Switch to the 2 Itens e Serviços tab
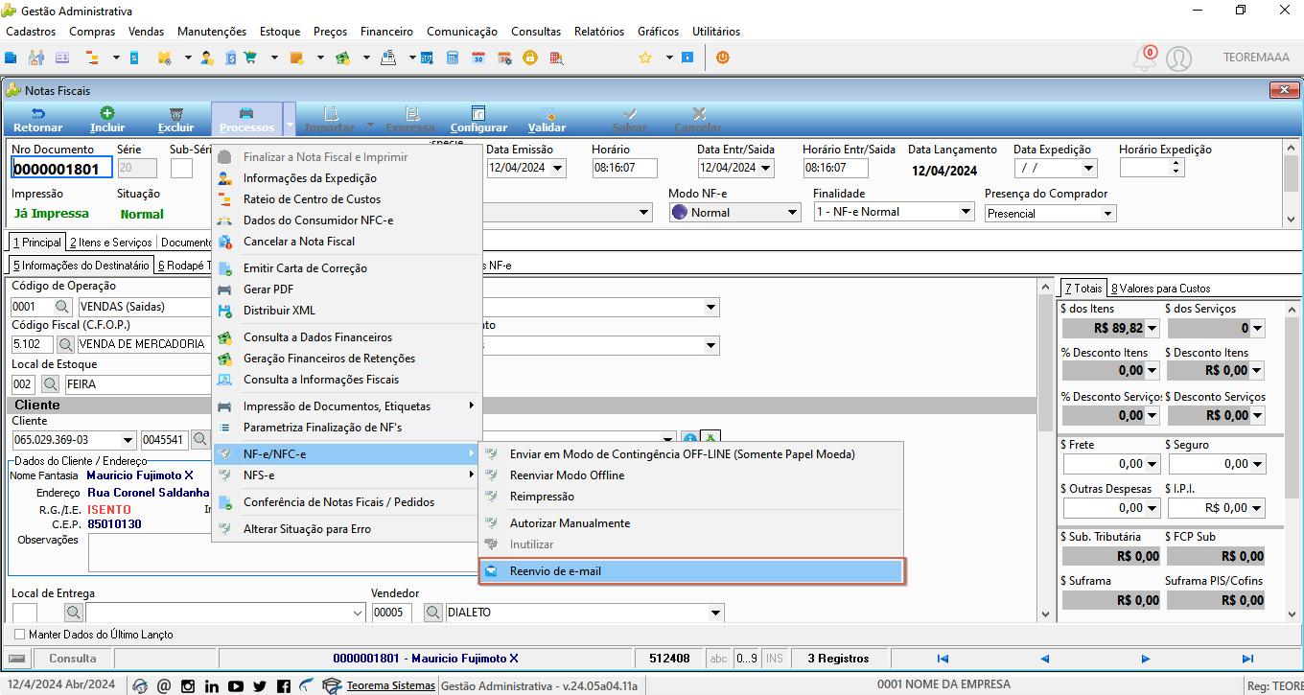 [x=112, y=243]
